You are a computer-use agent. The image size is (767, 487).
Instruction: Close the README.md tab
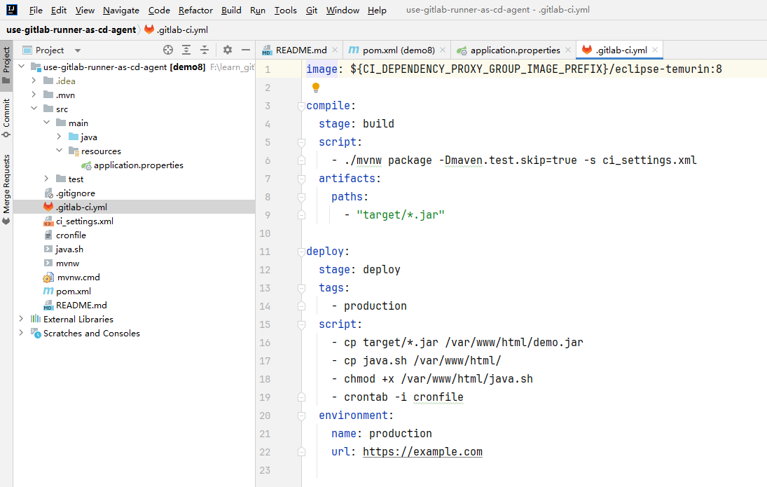coord(335,50)
